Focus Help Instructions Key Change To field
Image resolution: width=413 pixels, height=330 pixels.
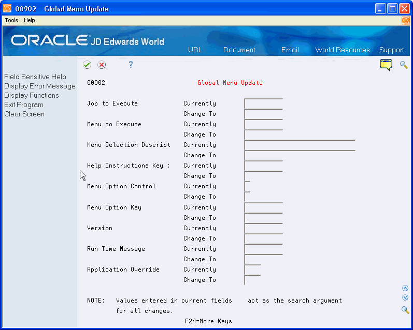(263, 176)
